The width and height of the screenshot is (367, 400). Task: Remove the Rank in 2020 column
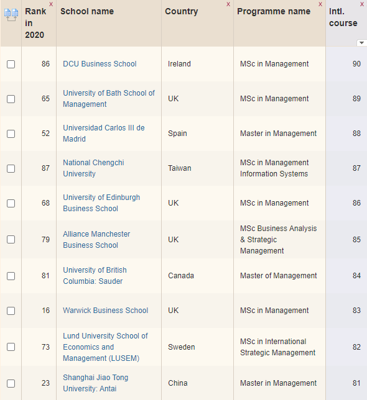coord(51,4)
